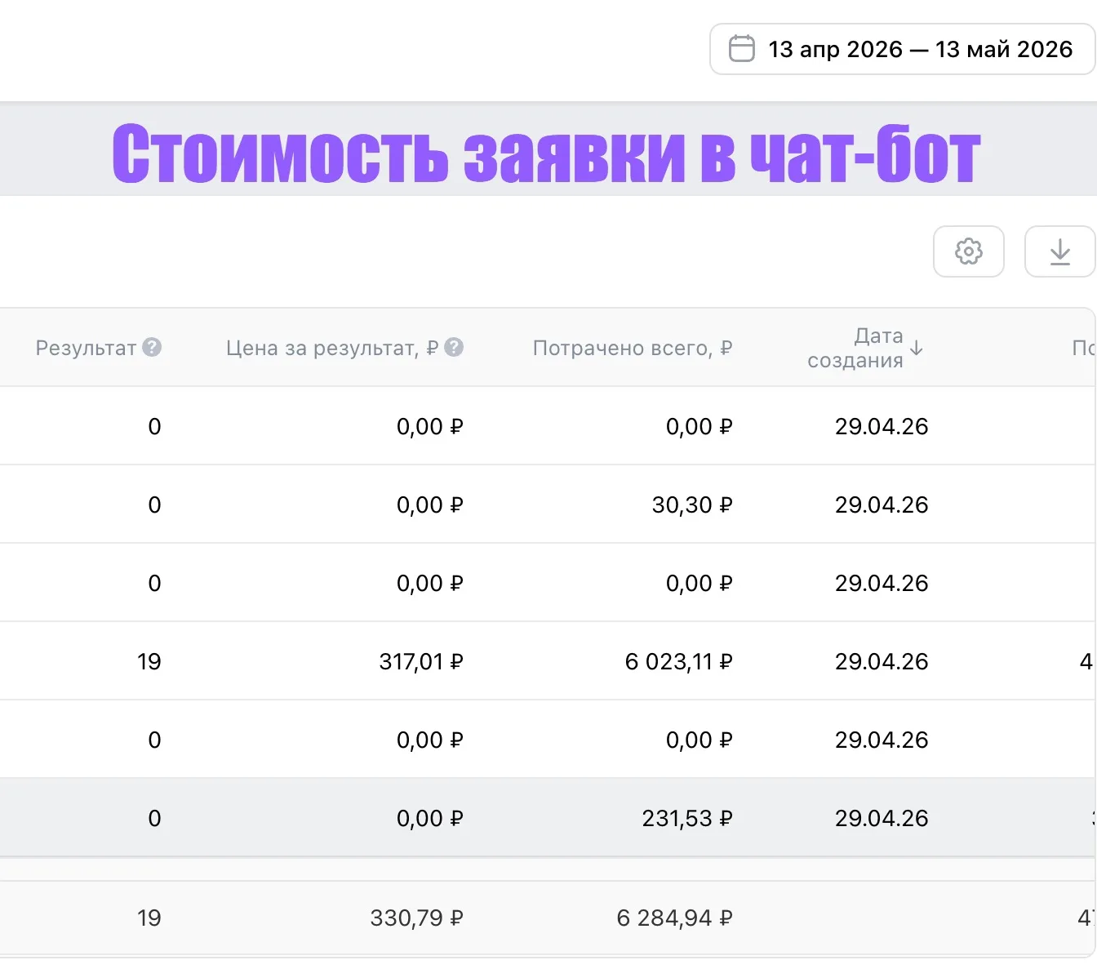
Task: Click the Результат column header
Action: (86, 348)
